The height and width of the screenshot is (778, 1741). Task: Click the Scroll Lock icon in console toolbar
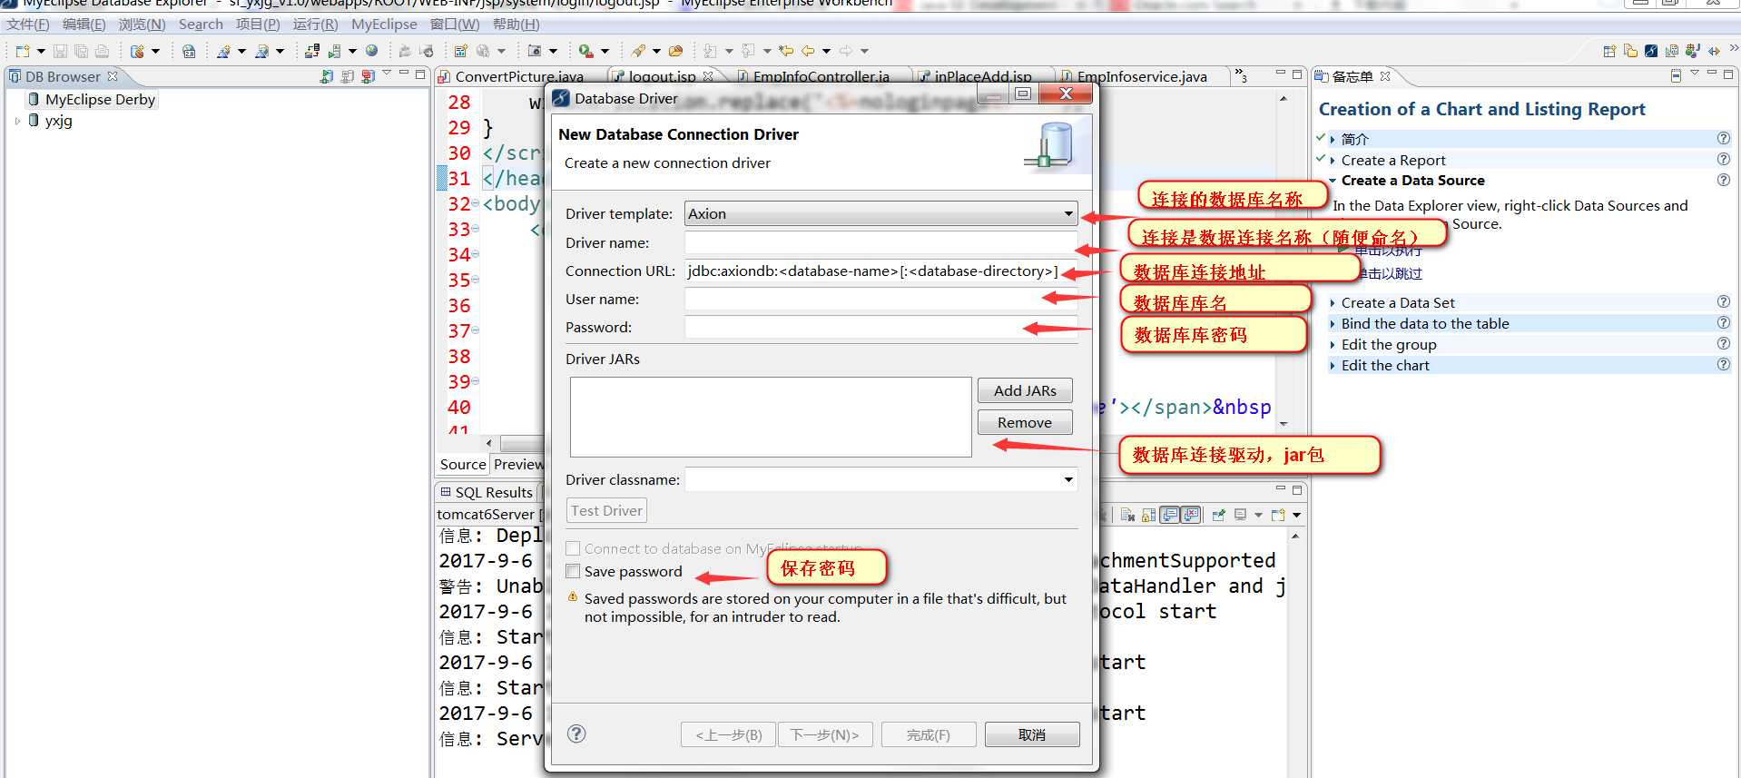coord(1148,515)
